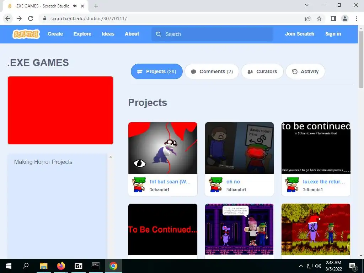Image resolution: width=364 pixels, height=273 pixels.
Task: Click the 'oh no' project title link
Action: (233, 182)
